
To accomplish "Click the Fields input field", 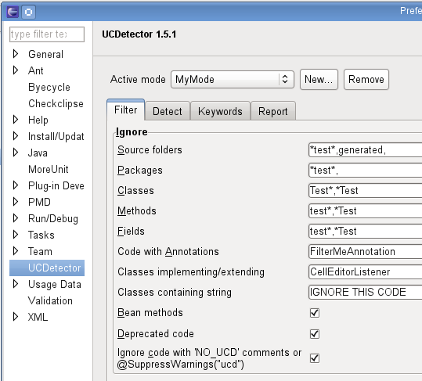I will 365,232.
